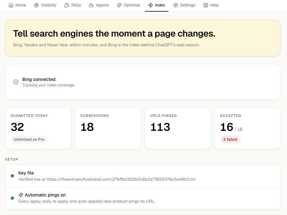Click the Tell search engines banner headline

point(114,34)
